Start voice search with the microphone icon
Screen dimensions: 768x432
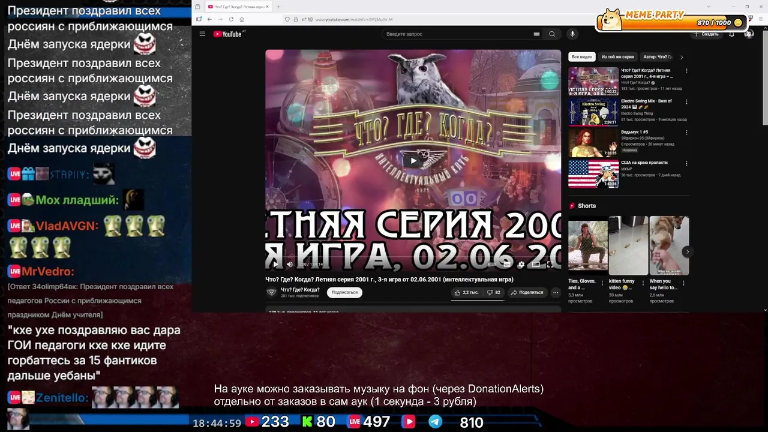coord(572,34)
